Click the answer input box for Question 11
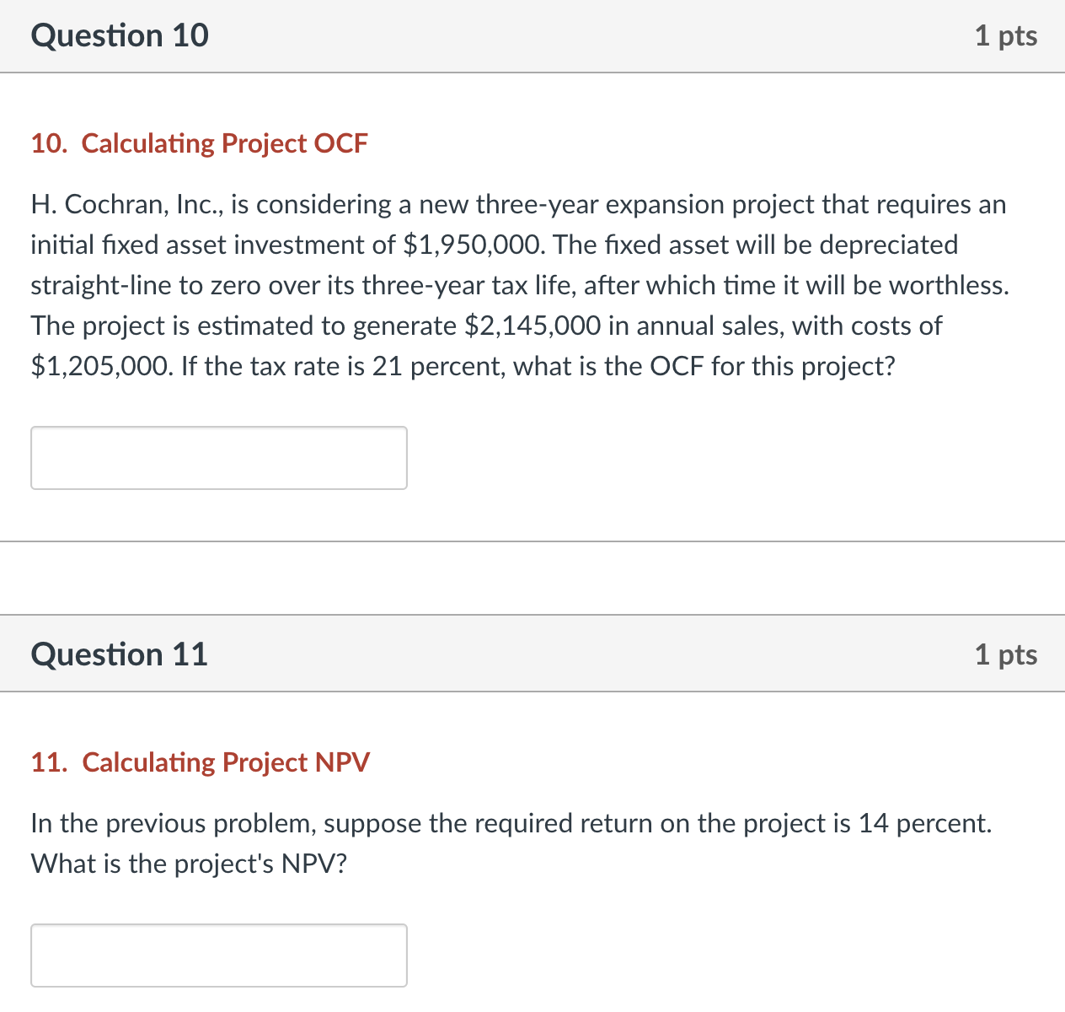1065x1012 pixels. click(218, 955)
